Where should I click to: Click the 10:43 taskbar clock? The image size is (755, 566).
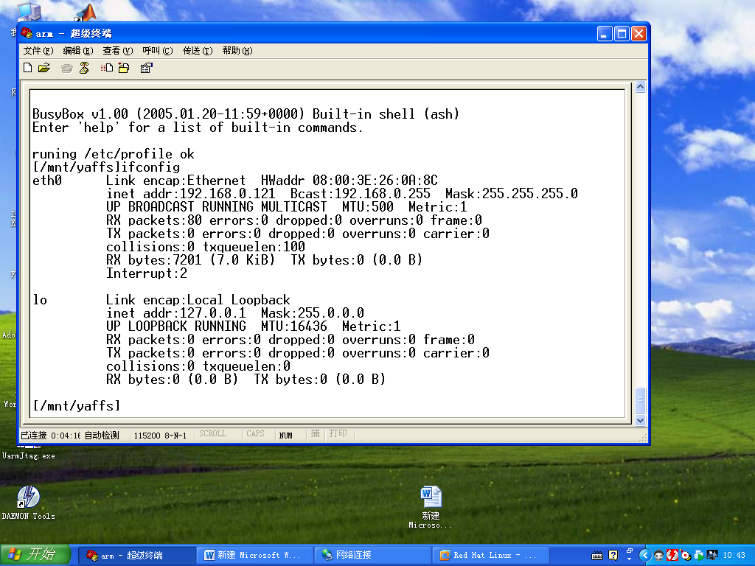click(x=734, y=556)
